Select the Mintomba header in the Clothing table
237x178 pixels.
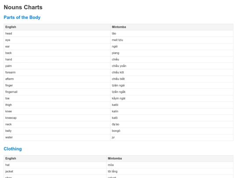tap(170, 159)
